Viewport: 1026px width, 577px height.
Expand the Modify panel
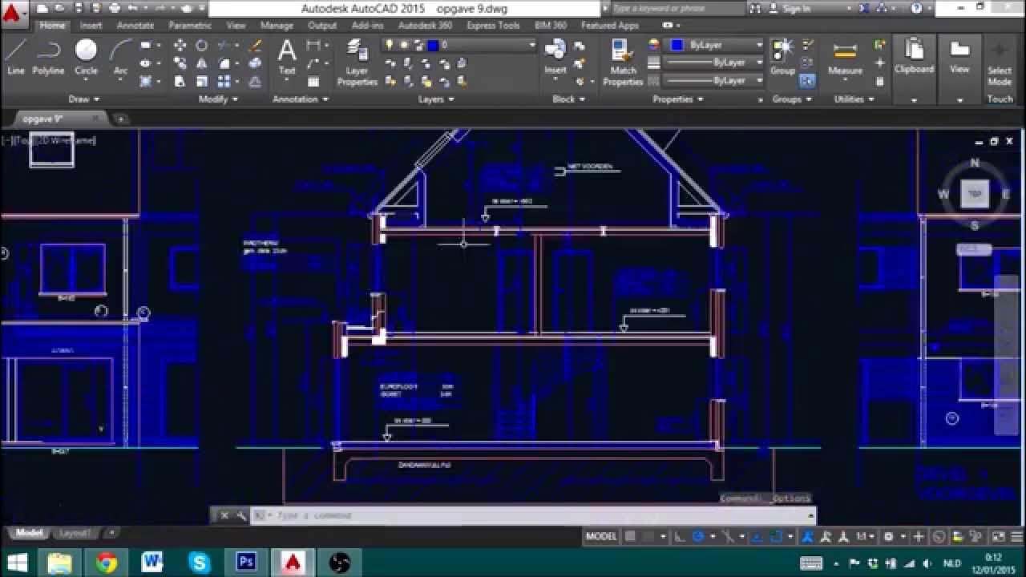pos(218,99)
